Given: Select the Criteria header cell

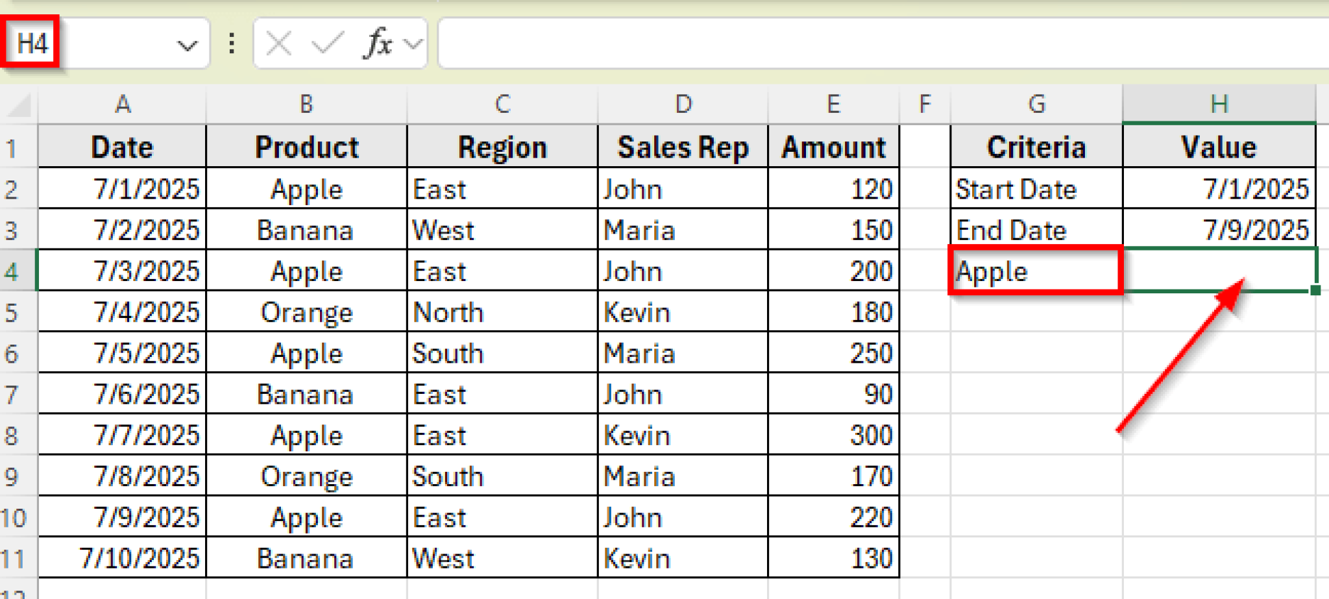Looking at the screenshot, I should (1035, 147).
